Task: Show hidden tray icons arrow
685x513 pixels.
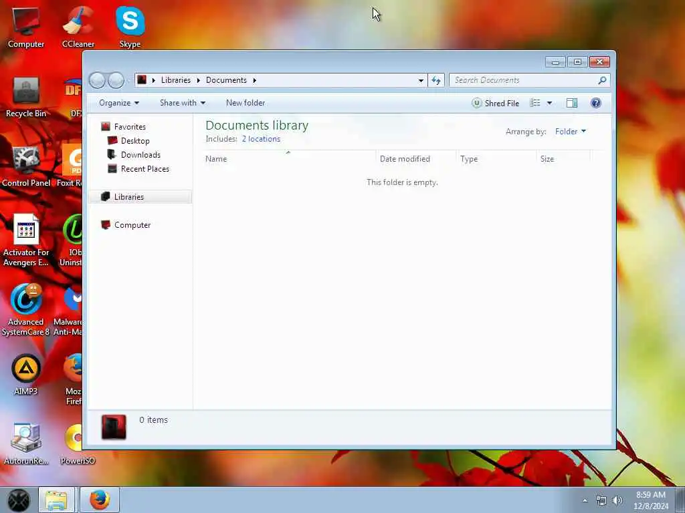Action: 585,501
